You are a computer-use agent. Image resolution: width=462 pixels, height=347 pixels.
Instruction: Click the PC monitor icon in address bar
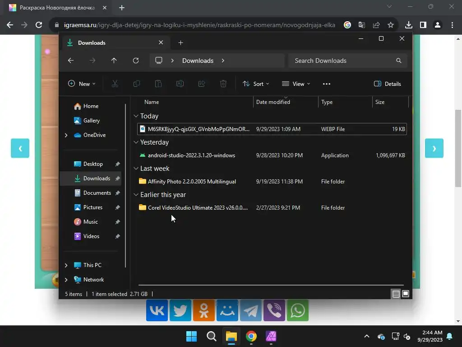pyautogui.click(x=159, y=61)
